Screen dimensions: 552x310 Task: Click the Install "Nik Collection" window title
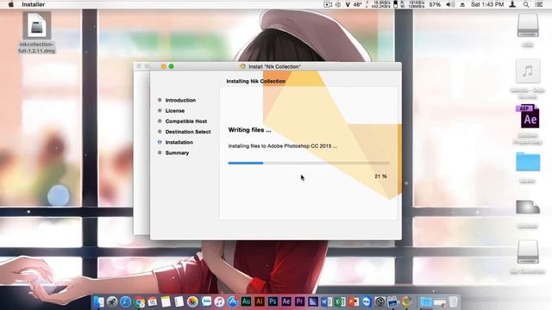click(x=274, y=66)
